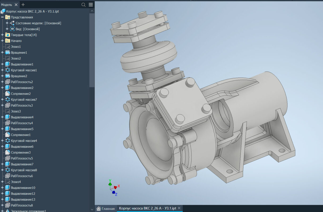Viewport: 323px width, 212px height.
Task: Expand the Выдавливание2 feature node
Action: click(3, 88)
